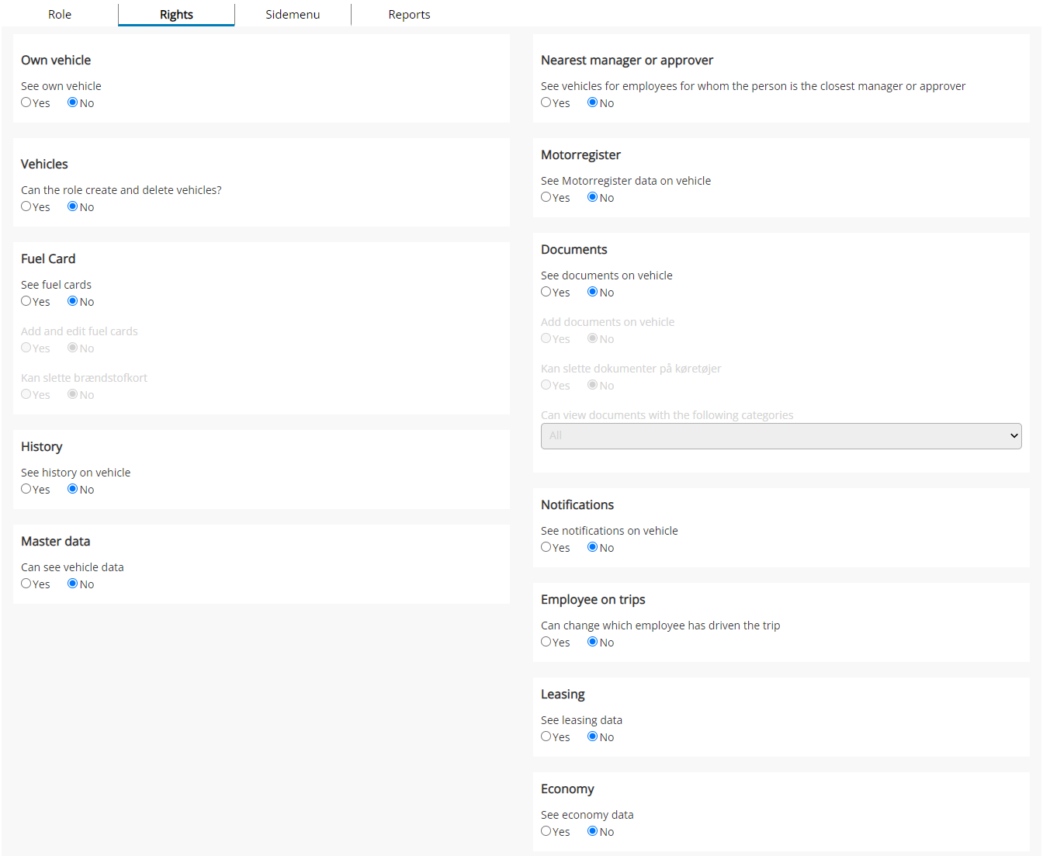
Task: Choose No for See own vehicle
Action: [x=73, y=102]
